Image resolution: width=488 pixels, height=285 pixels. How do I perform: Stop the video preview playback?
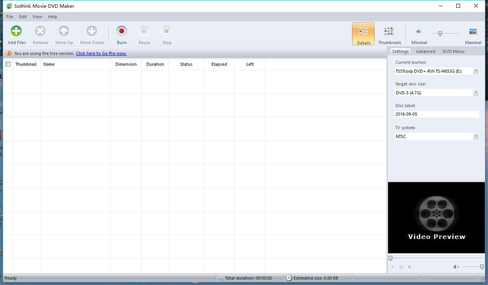point(409,267)
